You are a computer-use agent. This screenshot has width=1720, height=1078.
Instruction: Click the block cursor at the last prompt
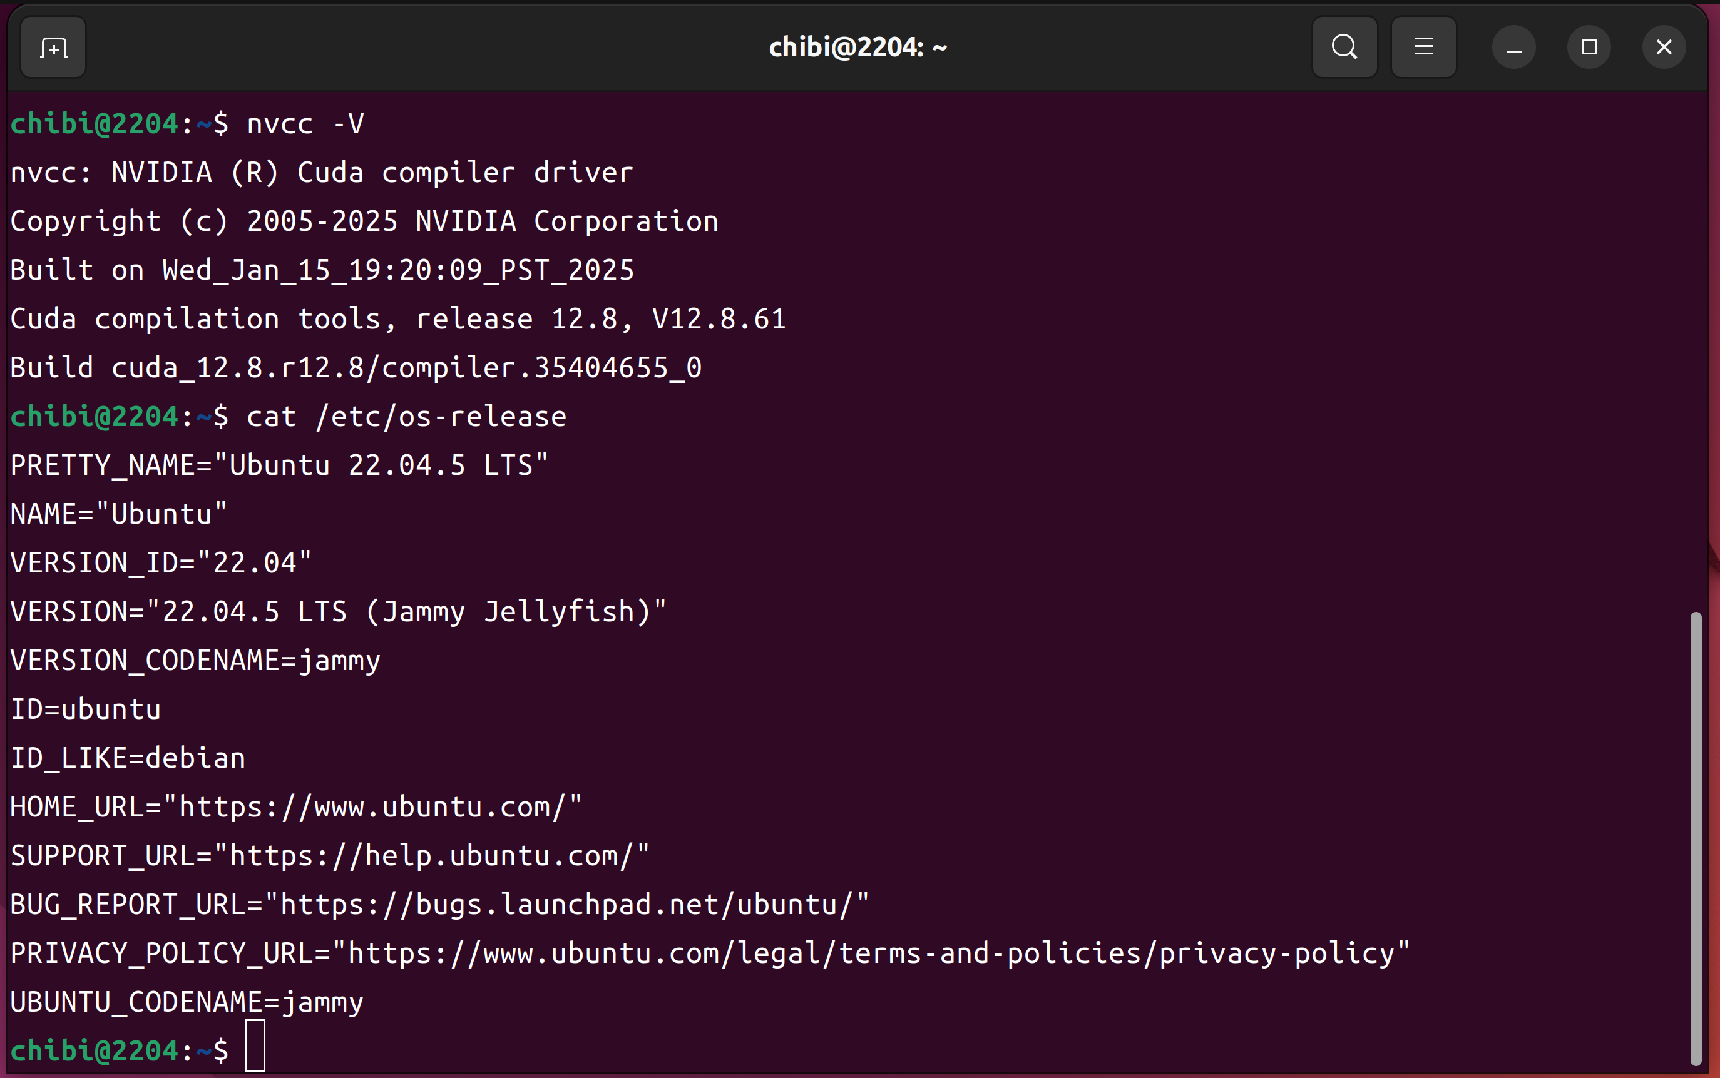point(255,1046)
